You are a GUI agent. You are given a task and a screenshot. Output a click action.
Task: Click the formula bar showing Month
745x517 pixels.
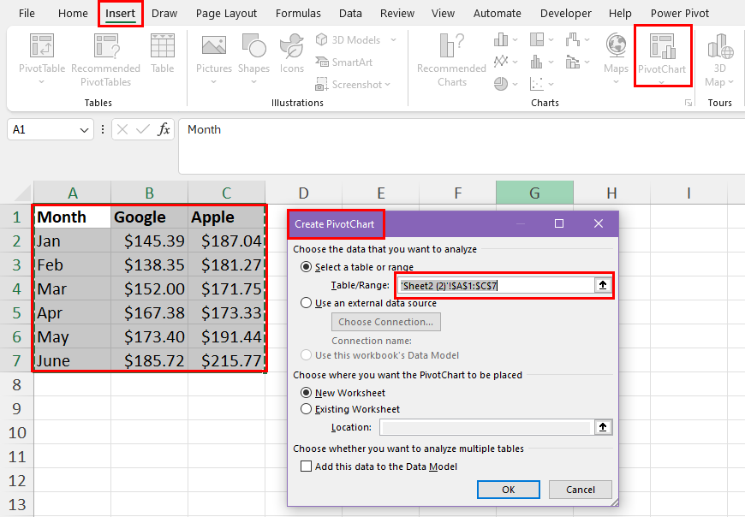[462, 146]
